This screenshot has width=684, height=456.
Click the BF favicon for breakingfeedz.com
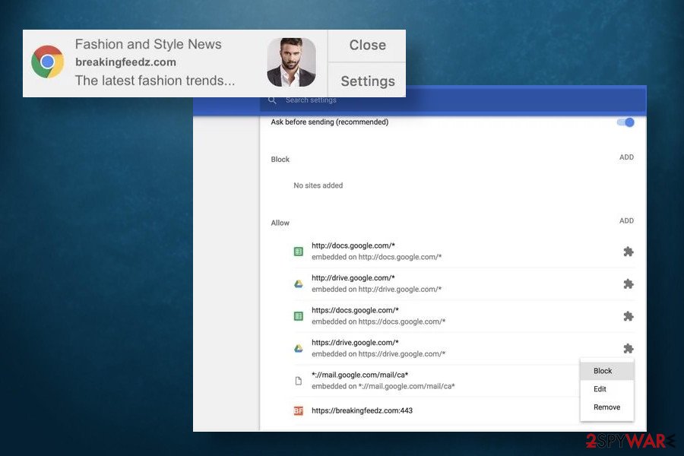(299, 410)
